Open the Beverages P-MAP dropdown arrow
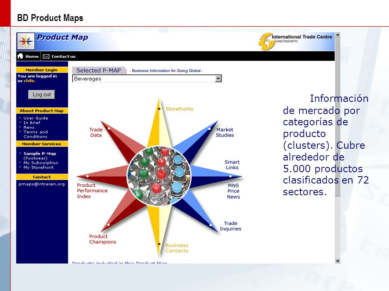 [218, 79]
